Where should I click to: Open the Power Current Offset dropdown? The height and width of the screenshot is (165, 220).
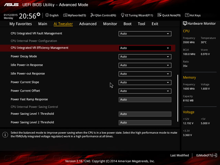(145, 91)
